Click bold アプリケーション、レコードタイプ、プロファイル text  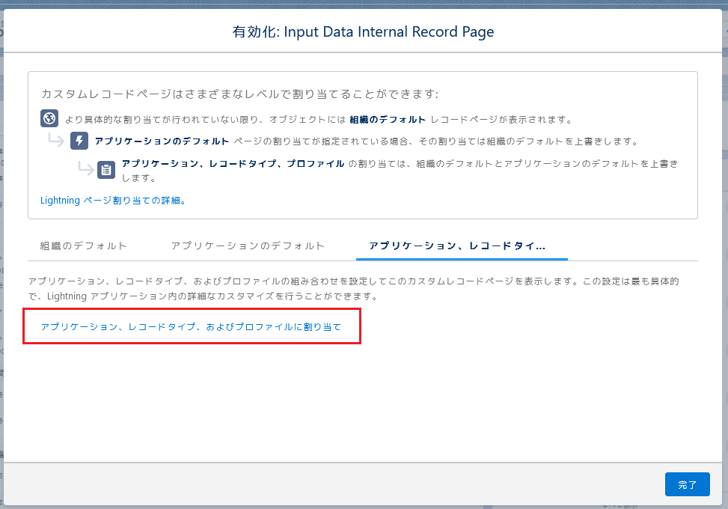233,163
